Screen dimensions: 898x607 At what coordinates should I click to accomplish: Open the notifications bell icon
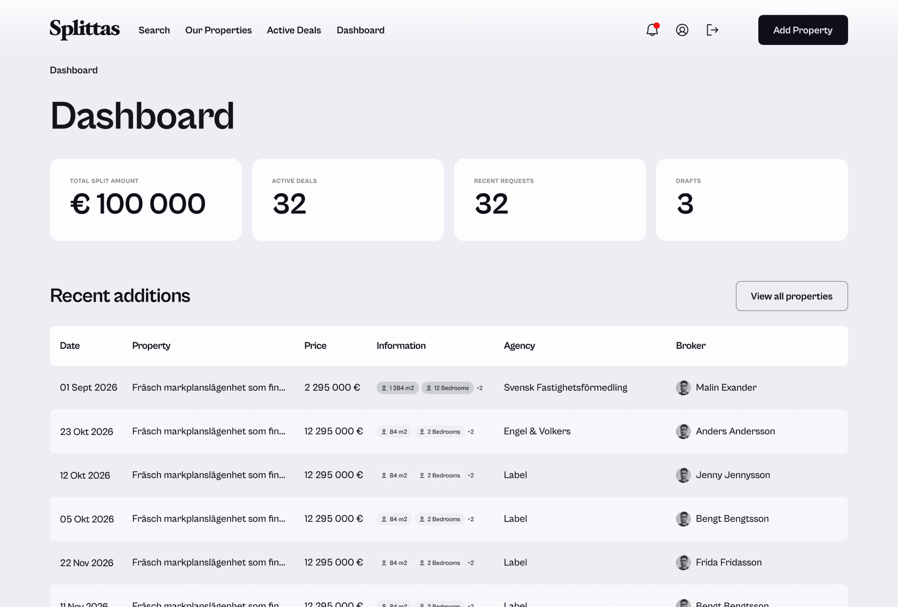pyautogui.click(x=652, y=30)
